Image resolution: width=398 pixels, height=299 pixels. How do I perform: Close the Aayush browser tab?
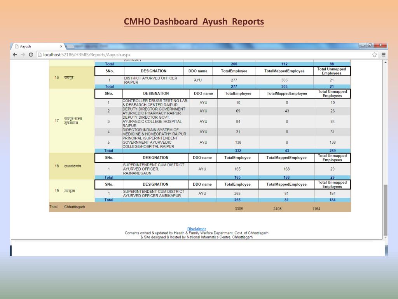click(61, 47)
